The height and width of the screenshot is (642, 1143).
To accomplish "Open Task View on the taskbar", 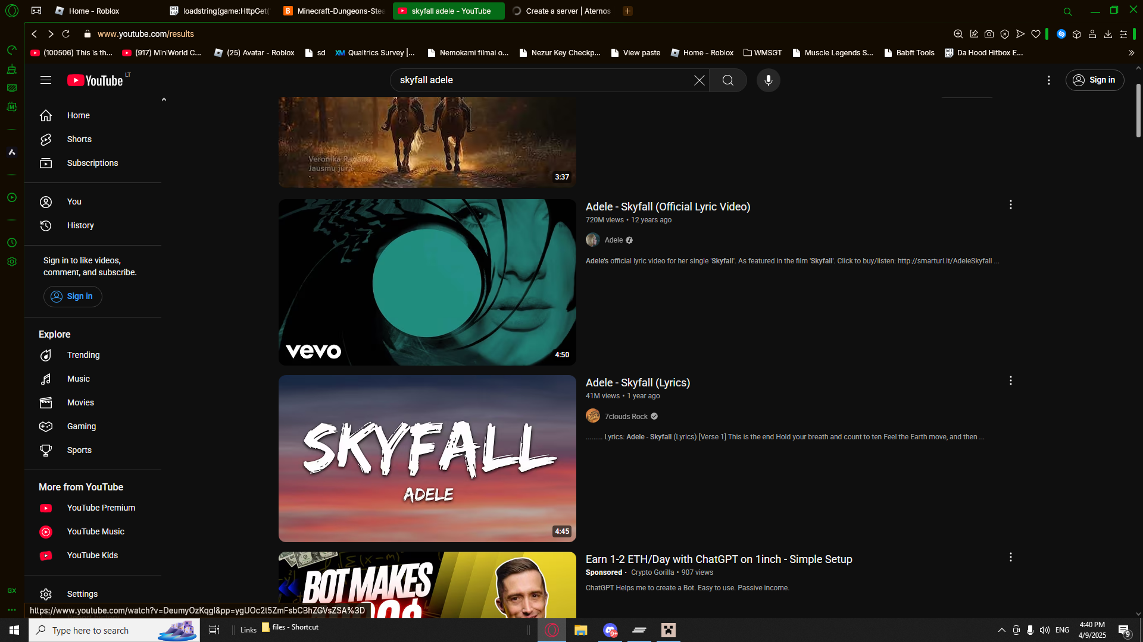I will coord(214,630).
